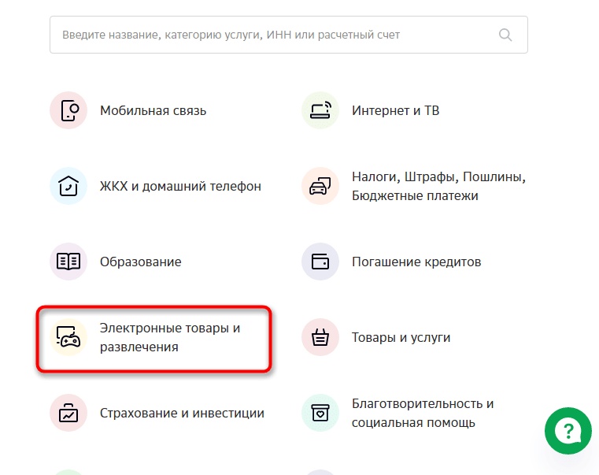Click the open book icon for Образование

(x=68, y=262)
